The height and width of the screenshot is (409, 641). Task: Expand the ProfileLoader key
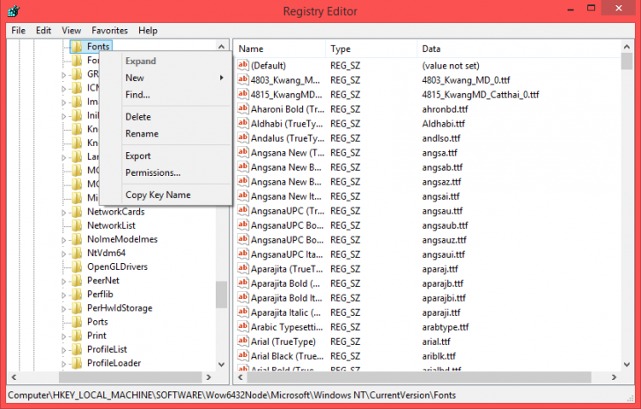tap(63, 363)
